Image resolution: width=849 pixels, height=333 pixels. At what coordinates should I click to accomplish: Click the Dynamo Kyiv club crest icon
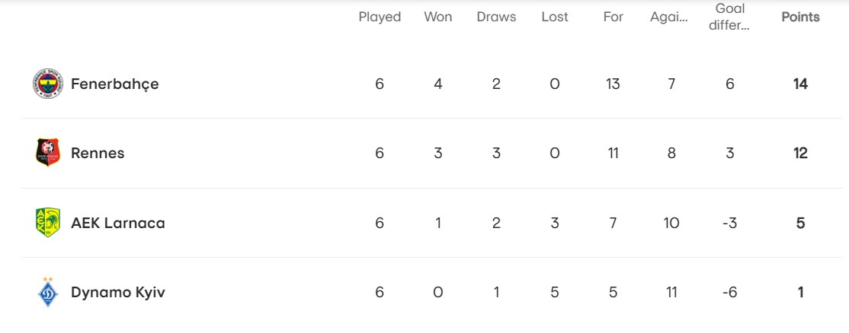coord(48,292)
